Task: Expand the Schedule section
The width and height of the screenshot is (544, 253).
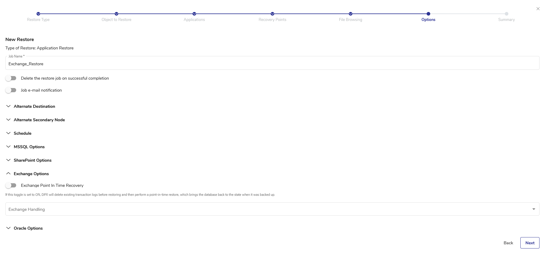Action: click(22, 133)
